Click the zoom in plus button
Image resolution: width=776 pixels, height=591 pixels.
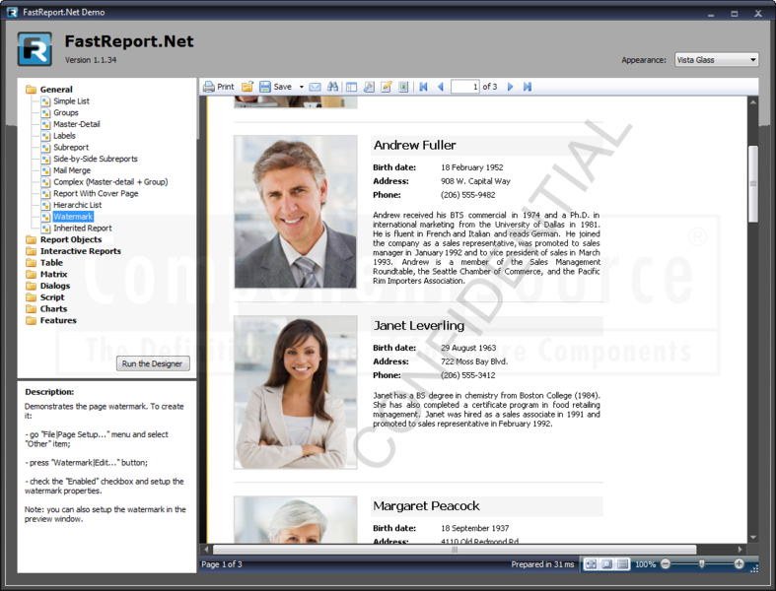click(x=739, y=563)
